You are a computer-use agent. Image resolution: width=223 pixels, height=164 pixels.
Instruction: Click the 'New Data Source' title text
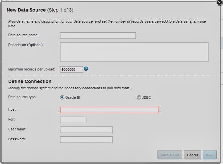tap(26, 10)
